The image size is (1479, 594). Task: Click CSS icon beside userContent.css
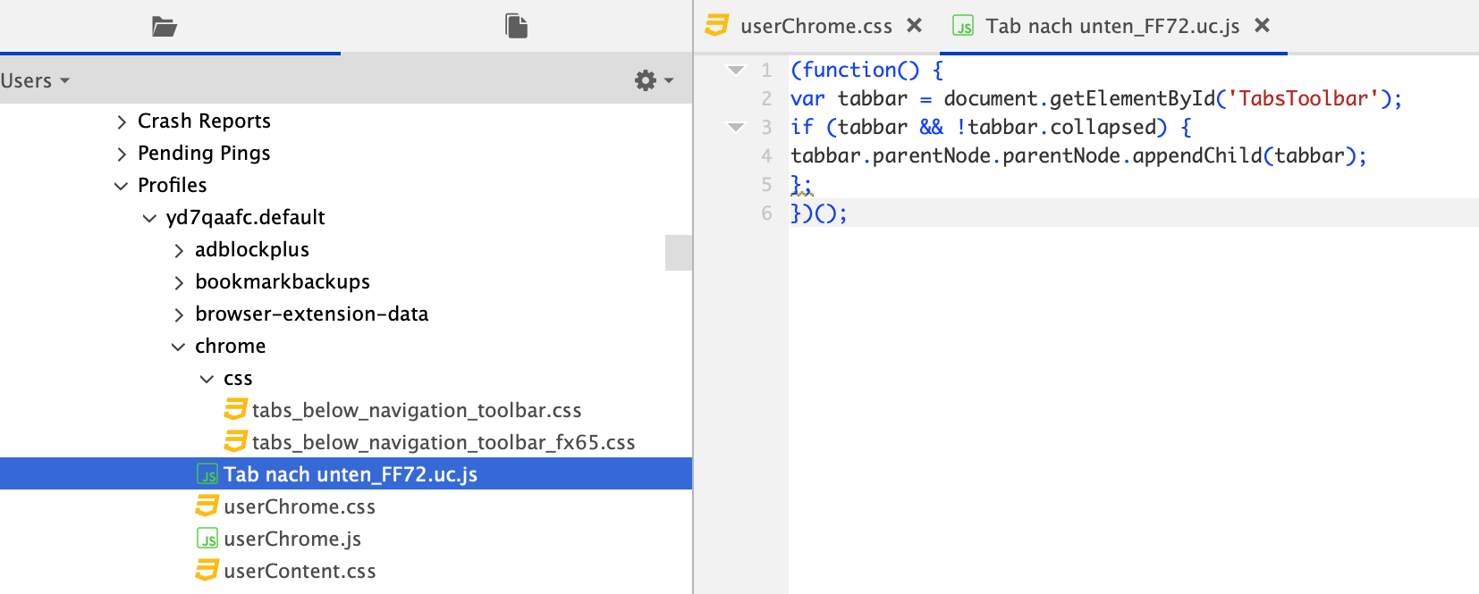(207, 571)
